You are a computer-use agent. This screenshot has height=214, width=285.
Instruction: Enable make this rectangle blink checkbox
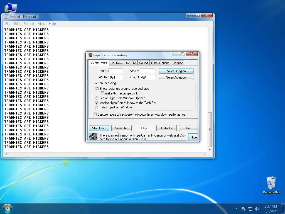pyautogui.click(x=102, y=93)
